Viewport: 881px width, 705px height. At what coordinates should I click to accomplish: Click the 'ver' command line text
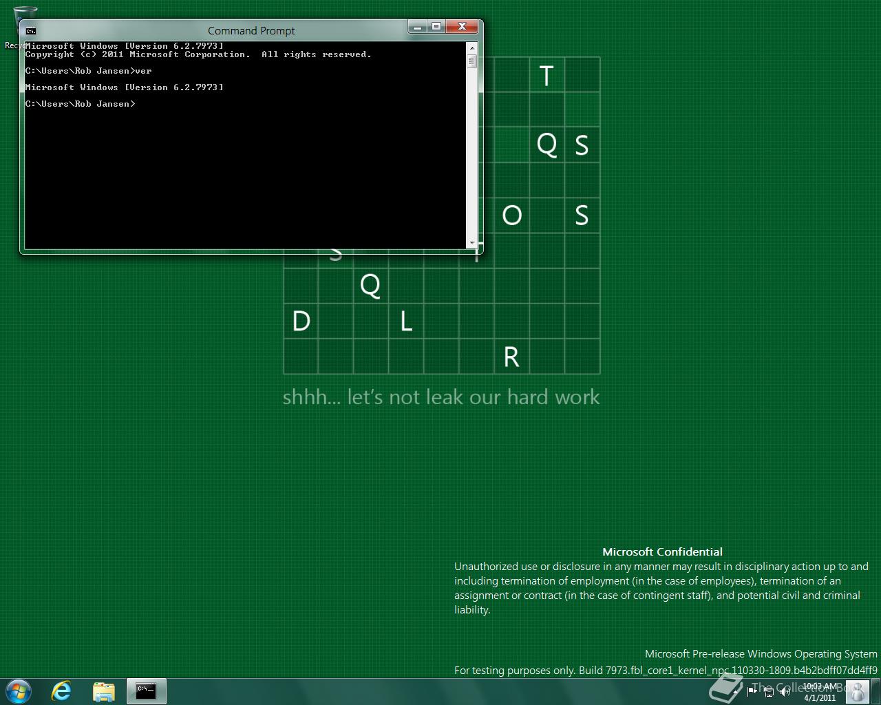[x=143, y=71]
